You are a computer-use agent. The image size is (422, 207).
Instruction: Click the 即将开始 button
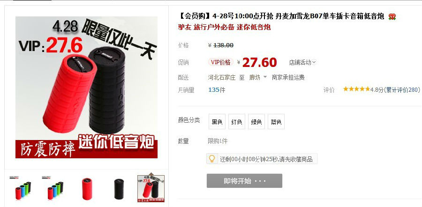244,181
